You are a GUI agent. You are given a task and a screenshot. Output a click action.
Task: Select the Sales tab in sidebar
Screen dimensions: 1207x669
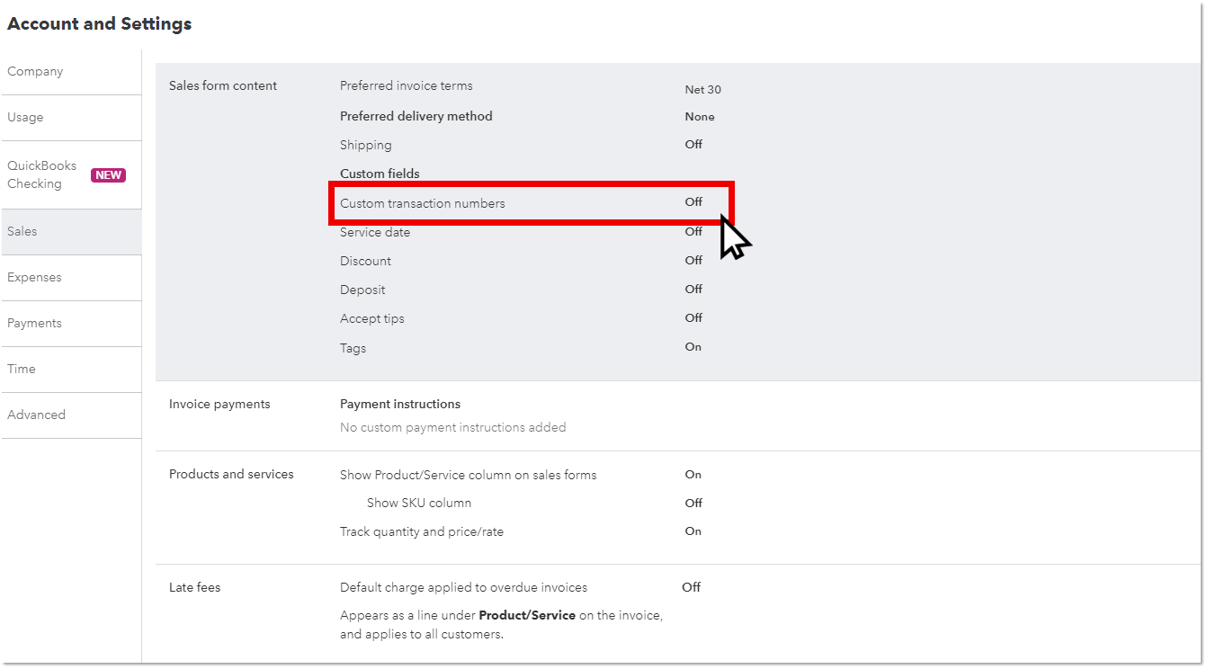22,232
